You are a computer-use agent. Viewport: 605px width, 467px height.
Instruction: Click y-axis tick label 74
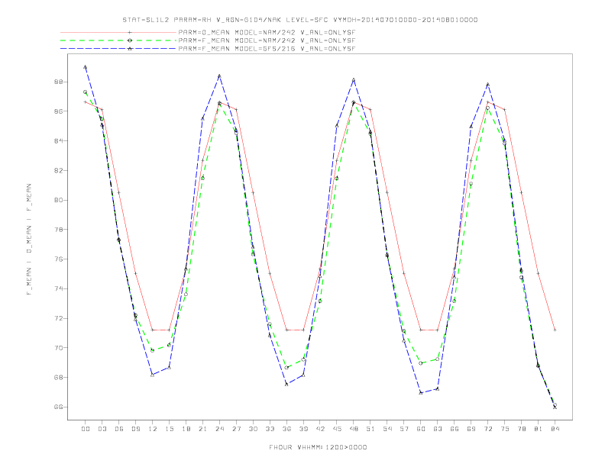[59, 288]
